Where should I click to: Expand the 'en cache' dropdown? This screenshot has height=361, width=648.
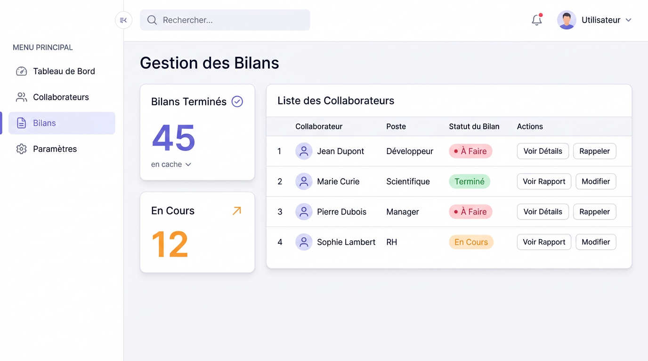(x=171, y=165)
